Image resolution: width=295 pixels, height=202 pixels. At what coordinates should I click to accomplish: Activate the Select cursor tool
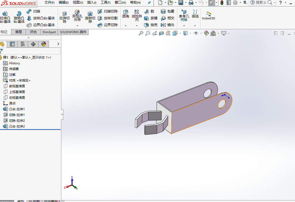211,3
